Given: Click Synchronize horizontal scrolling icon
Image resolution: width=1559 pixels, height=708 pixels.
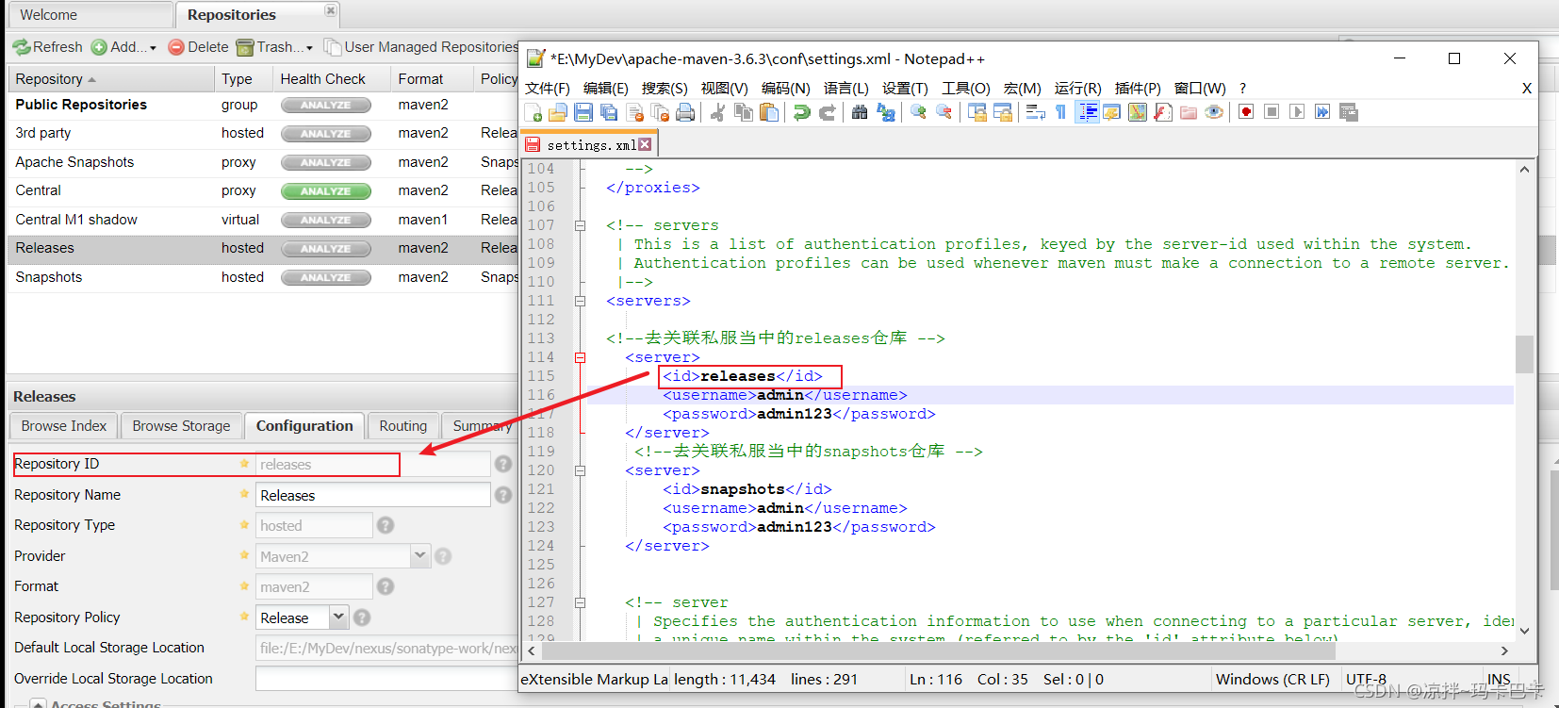Looking at the screenshot, I should pos(1003,112).
